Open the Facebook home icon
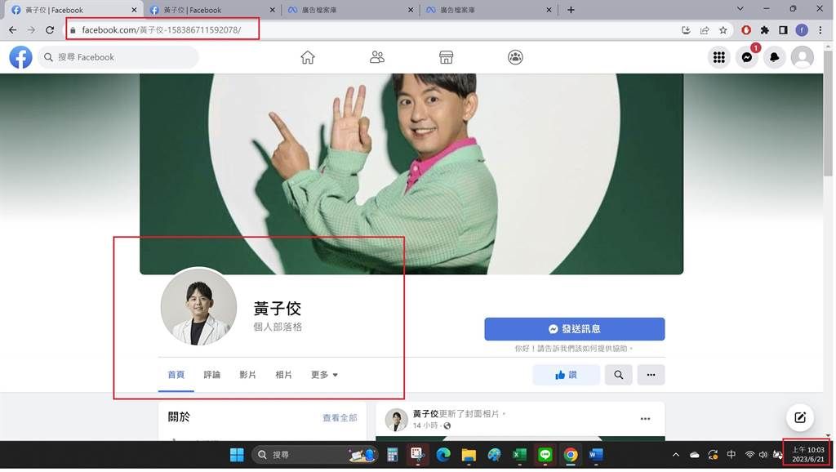 (307, 57)
